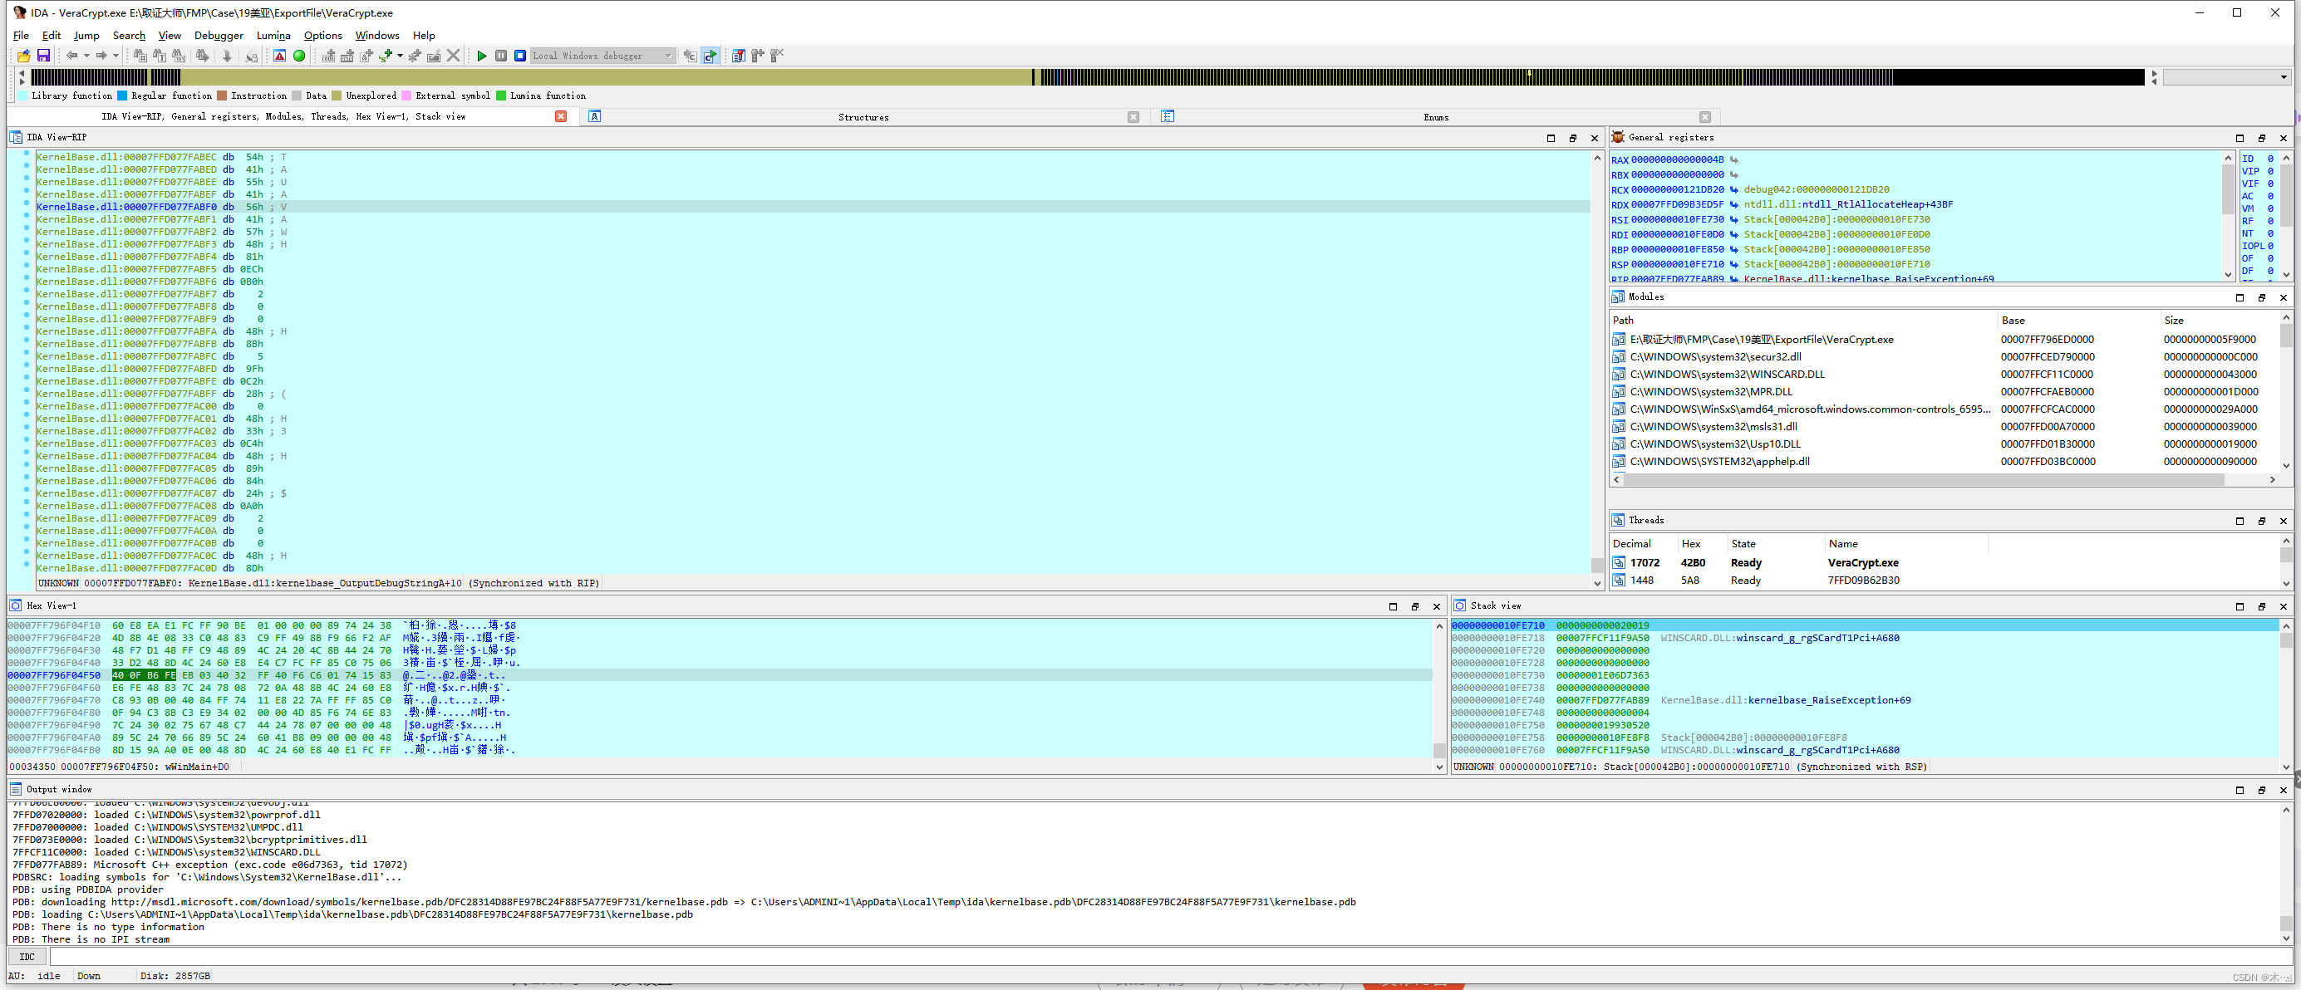Save the database with the disk icon
The width and height of the screenshot is (2301, 990).
click(43, 56)
